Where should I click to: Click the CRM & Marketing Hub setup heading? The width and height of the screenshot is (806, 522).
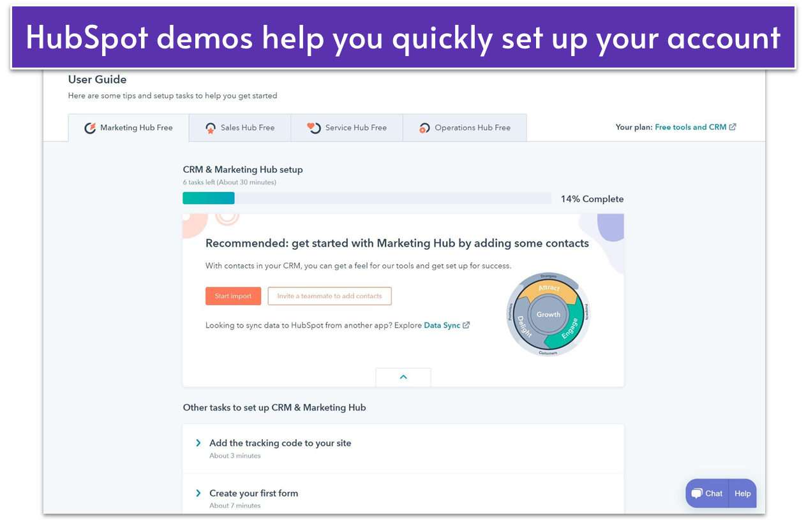(x=243, y=170)
